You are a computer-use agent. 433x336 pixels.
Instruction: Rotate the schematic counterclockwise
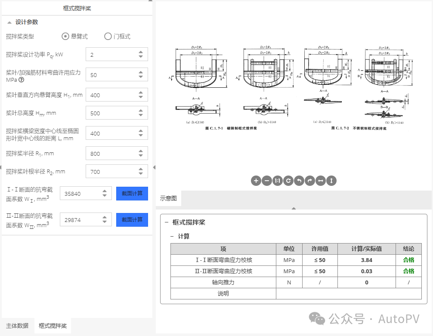pos(299,181)
